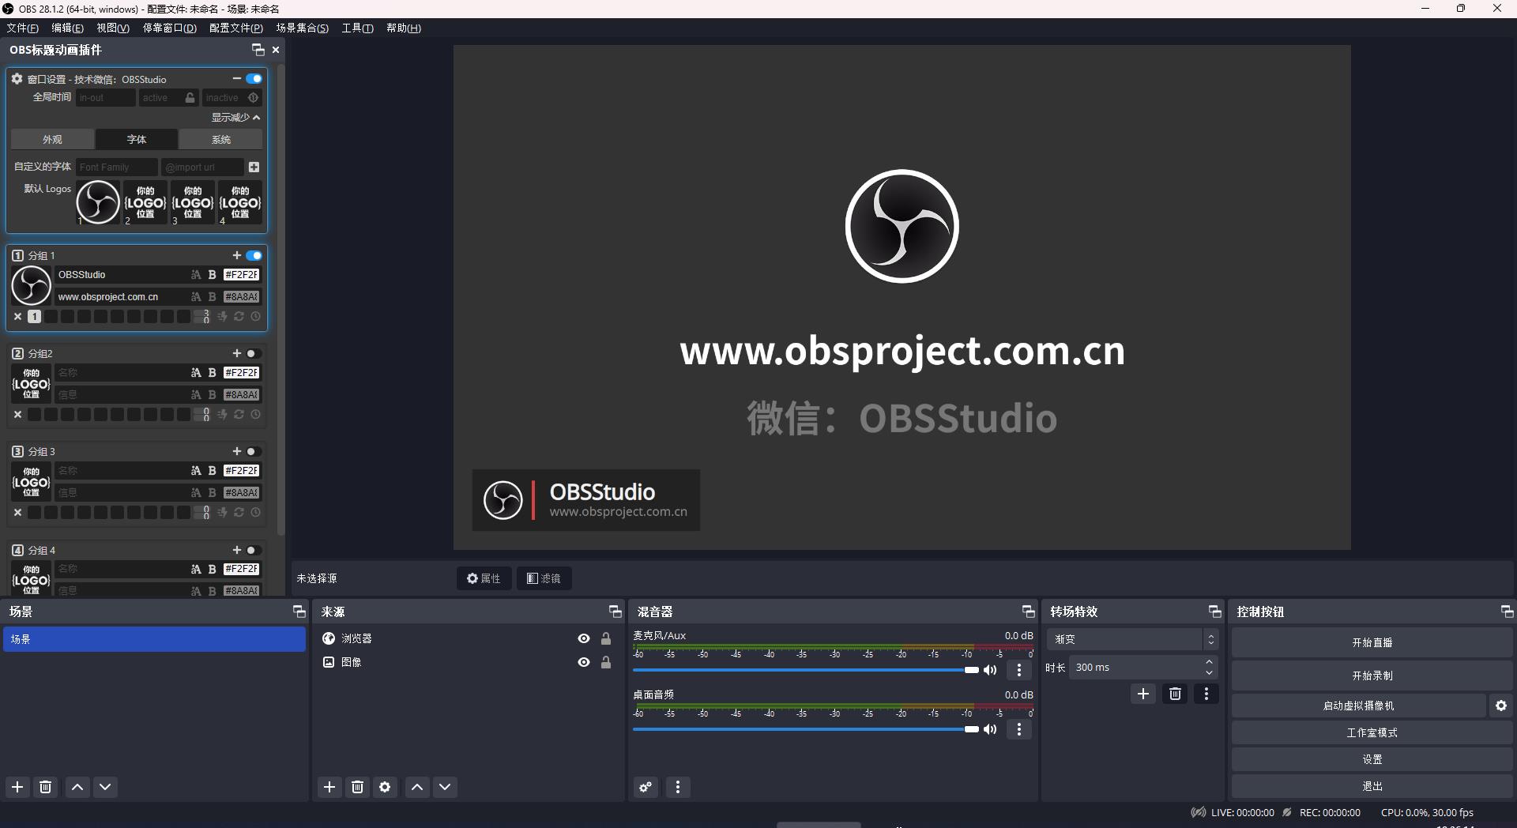Screen dimensions: 1517x828
Task: Remove the selected source with the trash icon
Action: click(x=357, y=787)
